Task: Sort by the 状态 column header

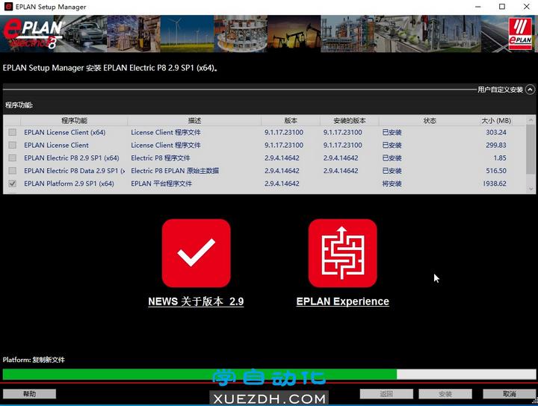Action: 429,121
